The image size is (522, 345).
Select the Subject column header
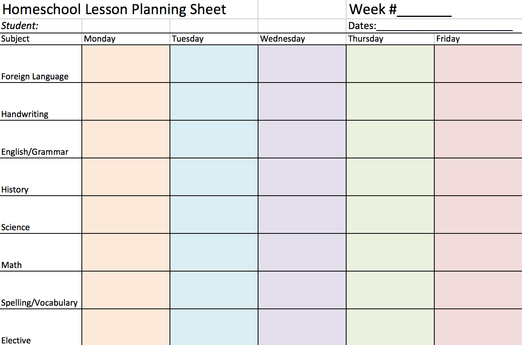click(15, 39)
